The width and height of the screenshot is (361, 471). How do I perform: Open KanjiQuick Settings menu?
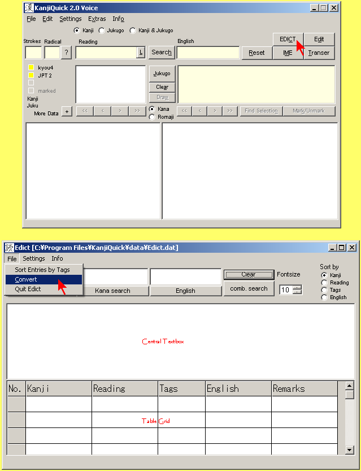pos(71,19)
